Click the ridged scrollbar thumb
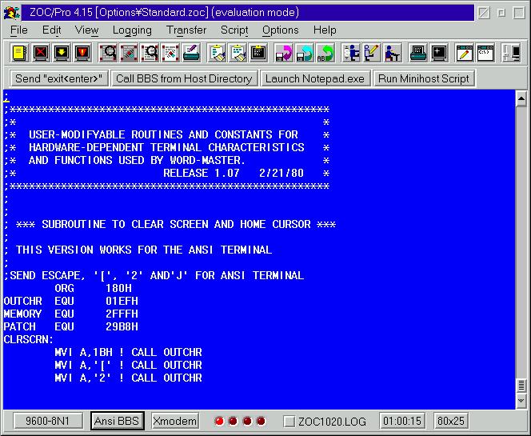 click(x=521, y=385)
